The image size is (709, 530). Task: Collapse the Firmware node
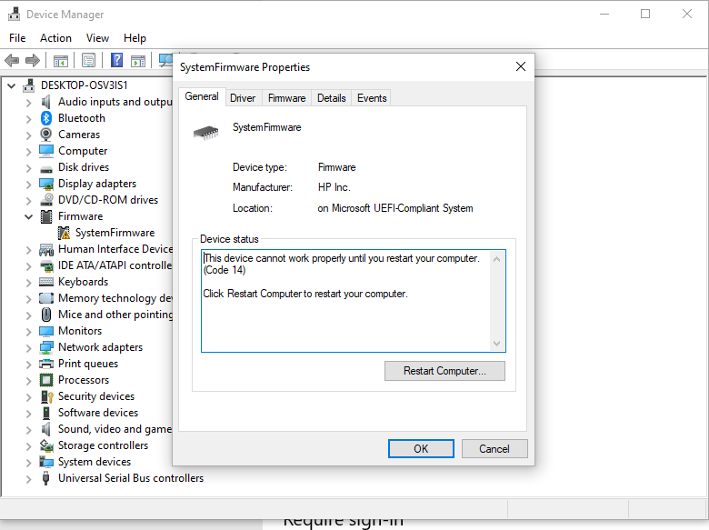[28, 216]
